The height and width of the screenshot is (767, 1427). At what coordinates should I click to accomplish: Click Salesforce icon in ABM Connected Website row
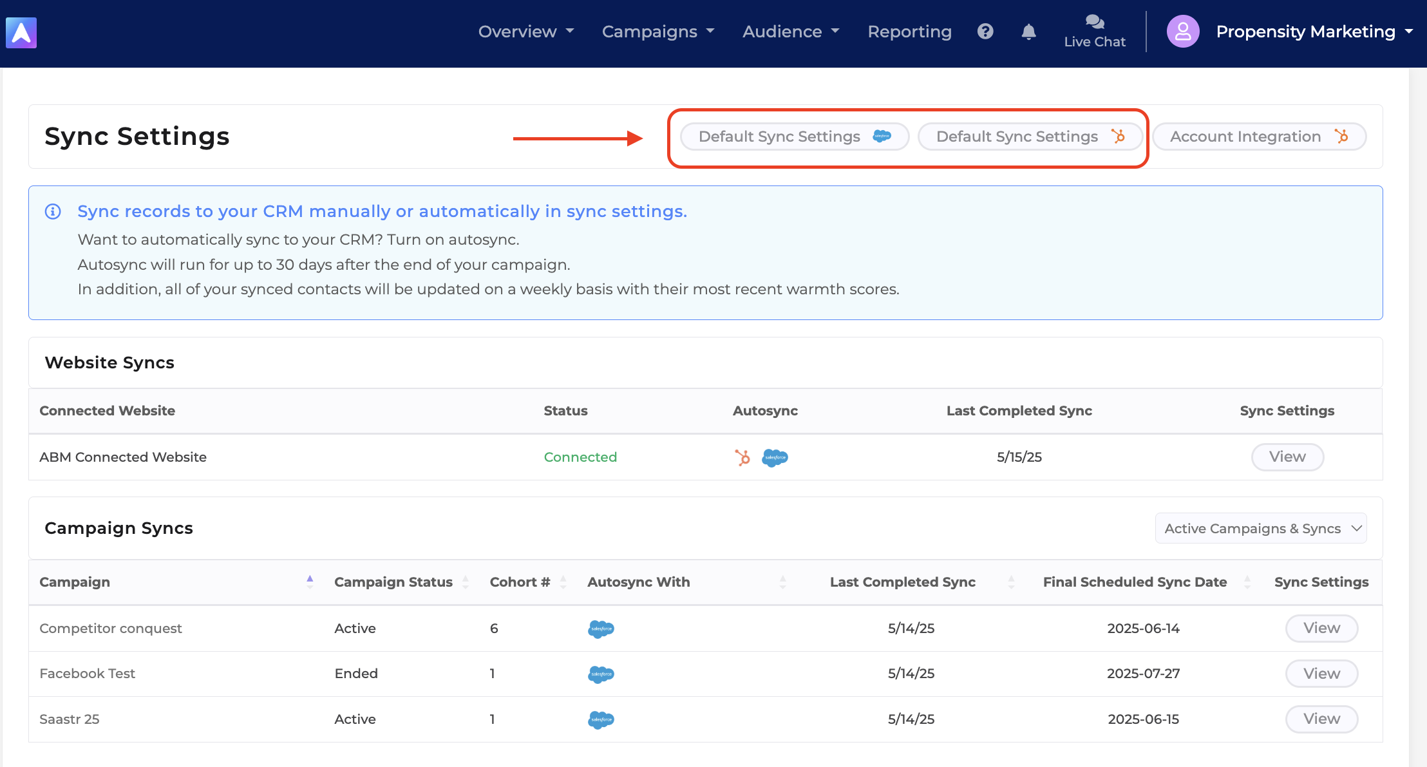(x=775, y=457)
